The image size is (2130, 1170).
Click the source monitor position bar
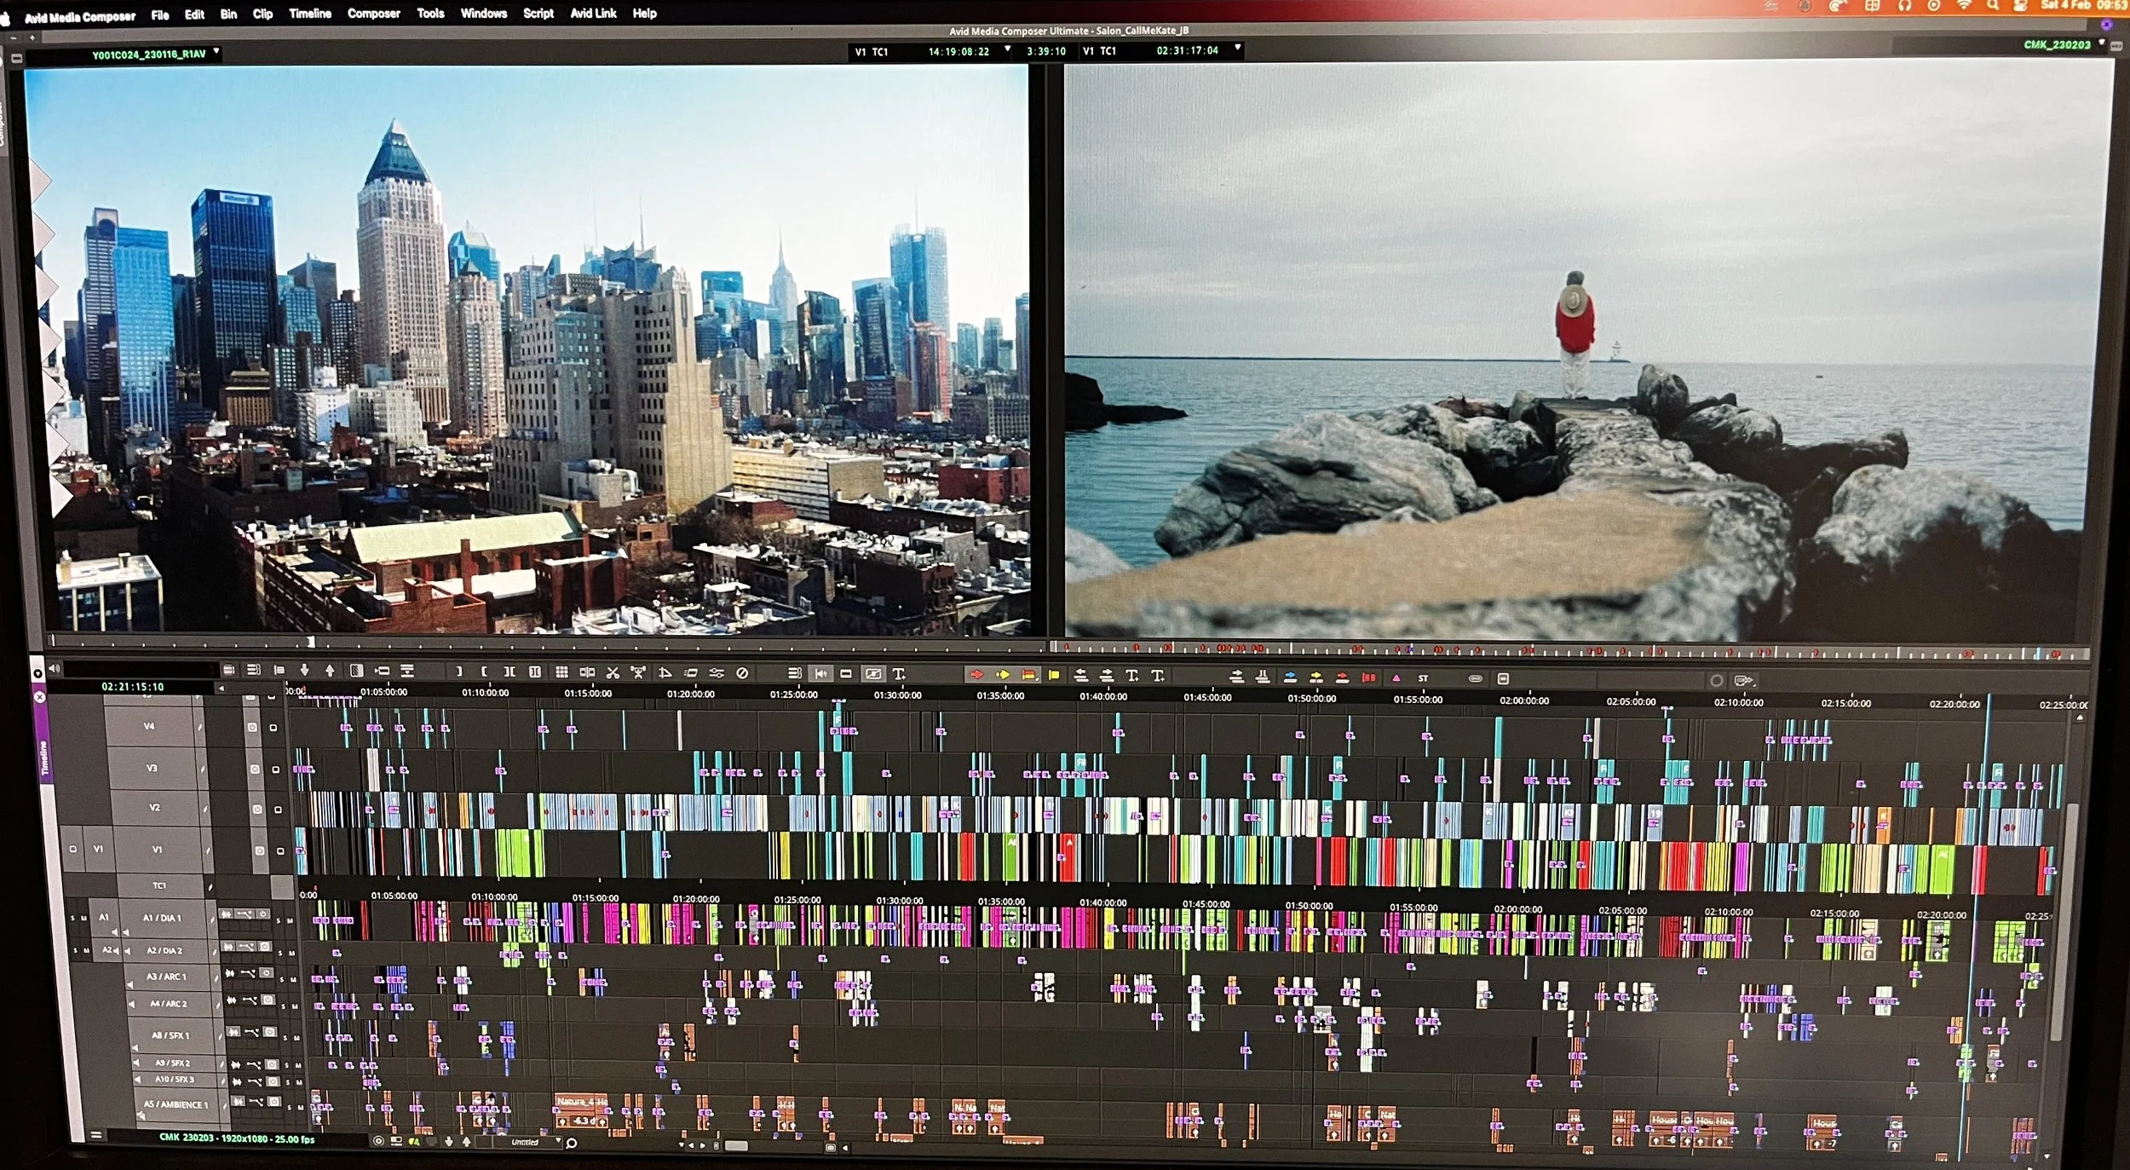(545, 642)
